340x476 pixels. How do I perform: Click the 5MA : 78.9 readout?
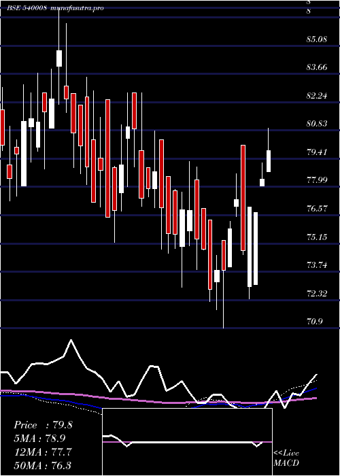pyautogui.click(x=40, y=439)
